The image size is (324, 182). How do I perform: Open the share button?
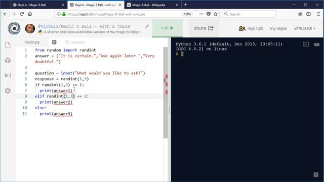coord(204,28)
